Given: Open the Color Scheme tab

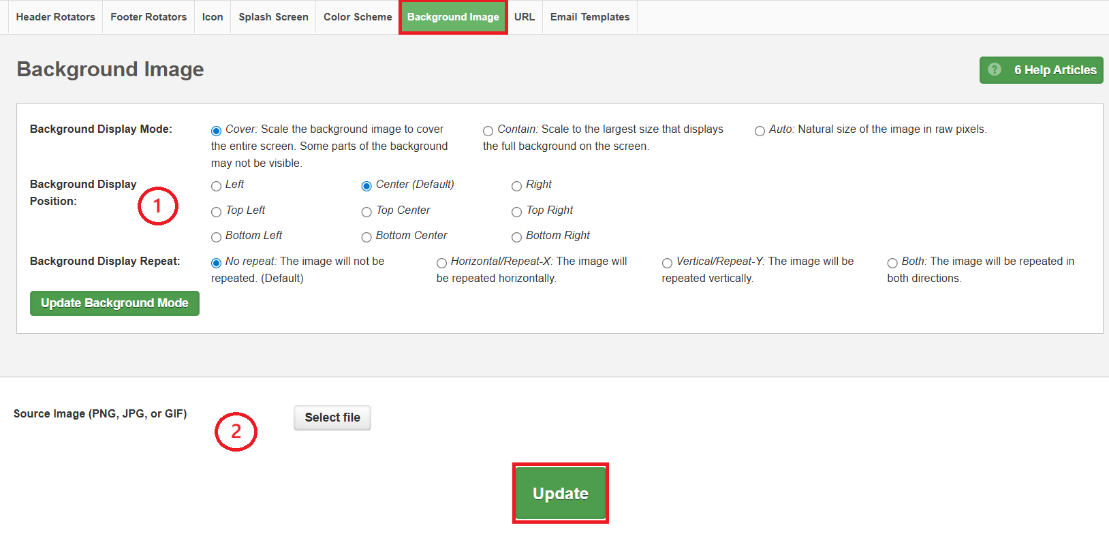Looking at the screenshot, I should pyautogui.click(x=358, y=17).
